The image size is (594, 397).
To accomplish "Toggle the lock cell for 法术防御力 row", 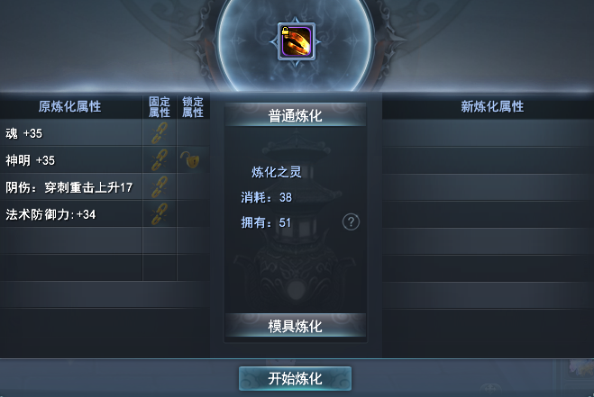I will pos(193,214).
